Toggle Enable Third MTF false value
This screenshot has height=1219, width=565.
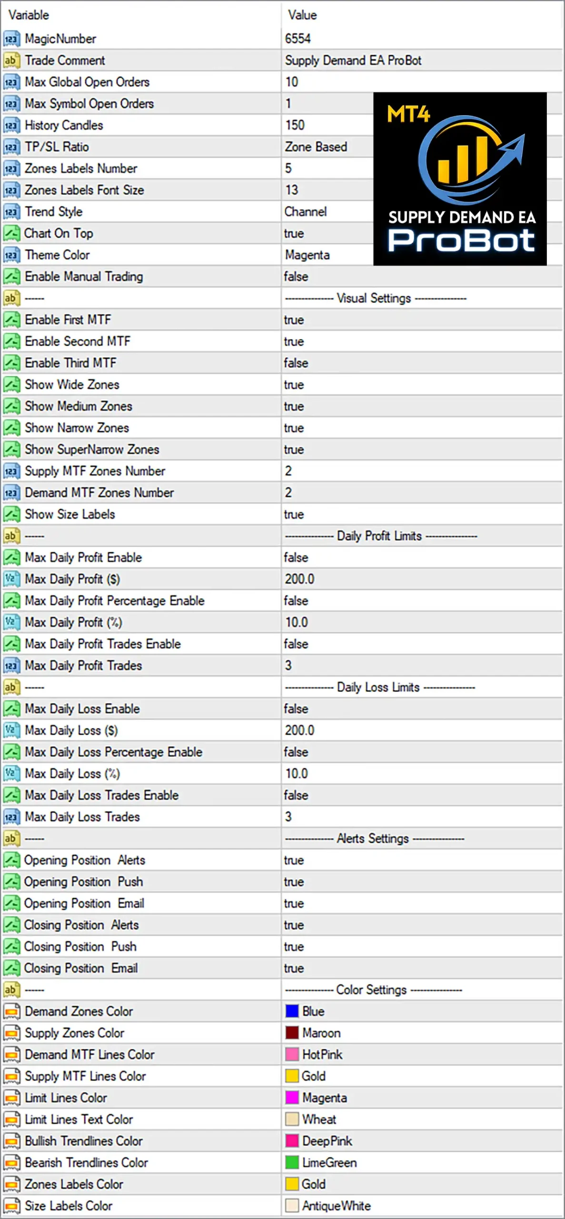296,363
